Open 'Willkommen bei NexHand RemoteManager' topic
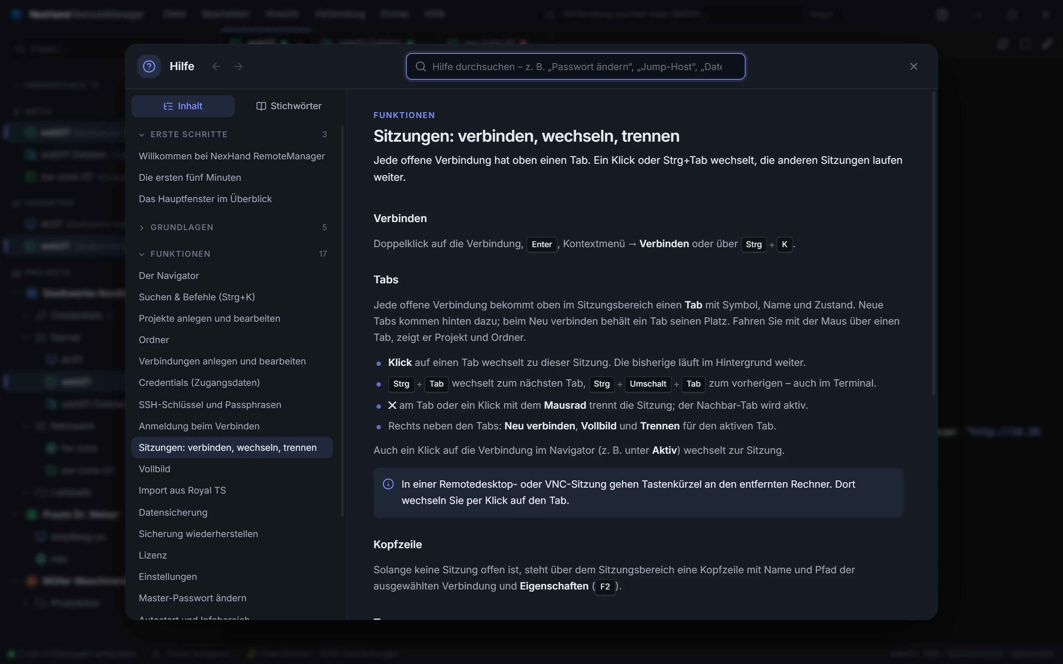This screenshot has width=1063, height=664. [232, 156]
